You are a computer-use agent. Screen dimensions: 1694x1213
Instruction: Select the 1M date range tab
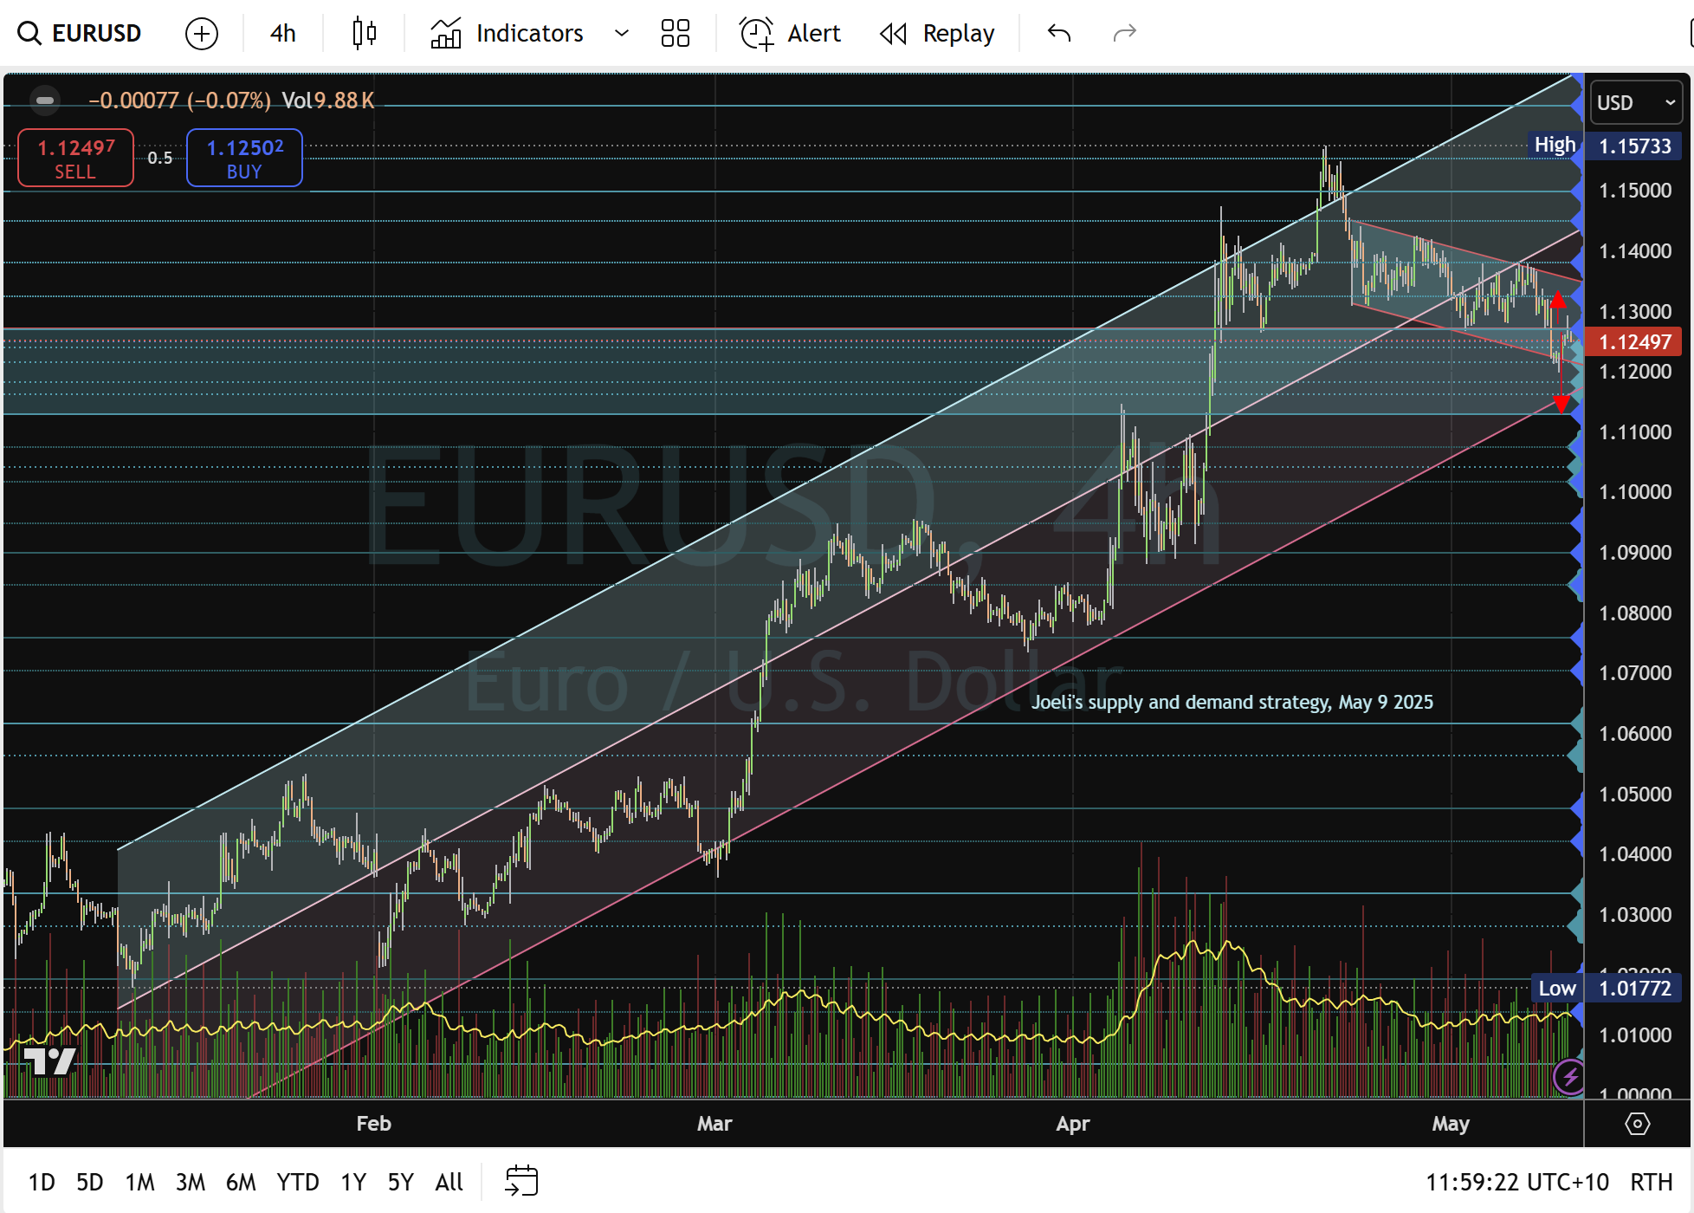click(x=139, y=1182)
